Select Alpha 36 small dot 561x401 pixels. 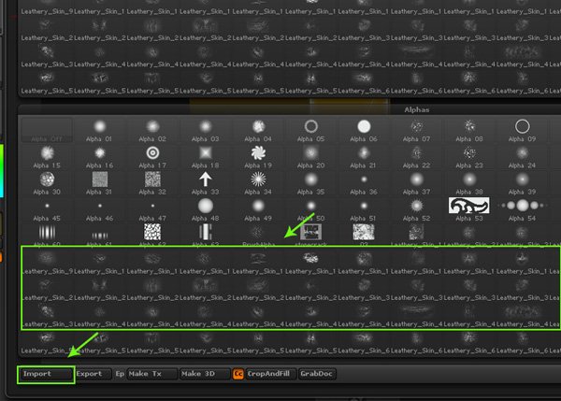(364, 184)
